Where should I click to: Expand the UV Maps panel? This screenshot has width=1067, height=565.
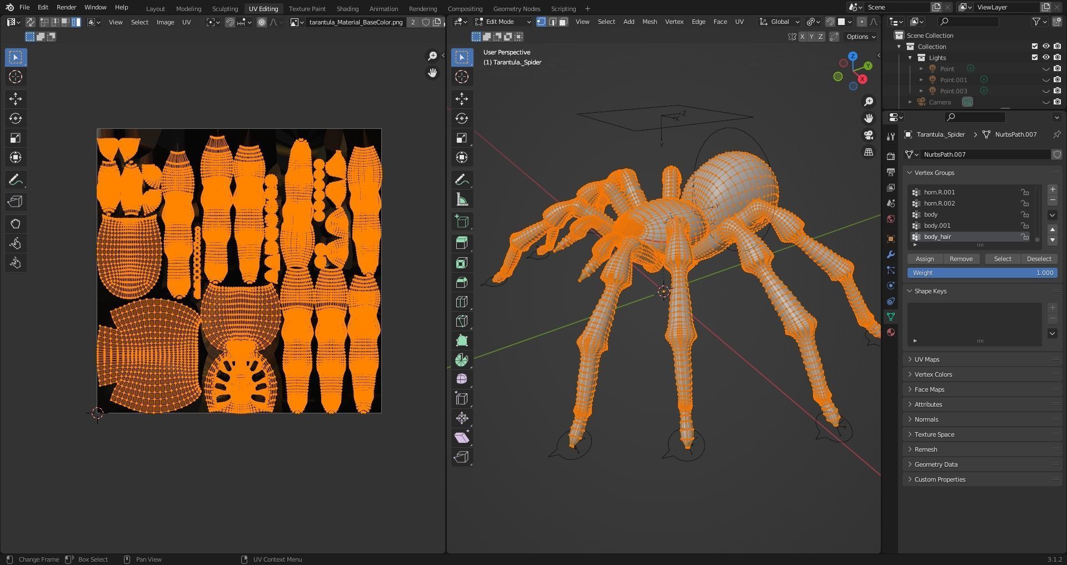(982, 359)
